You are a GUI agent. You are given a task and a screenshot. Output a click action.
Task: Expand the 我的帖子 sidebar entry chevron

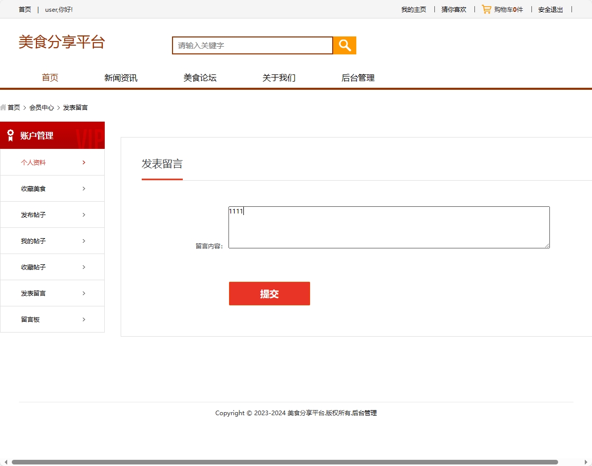(x=84, y=241)
